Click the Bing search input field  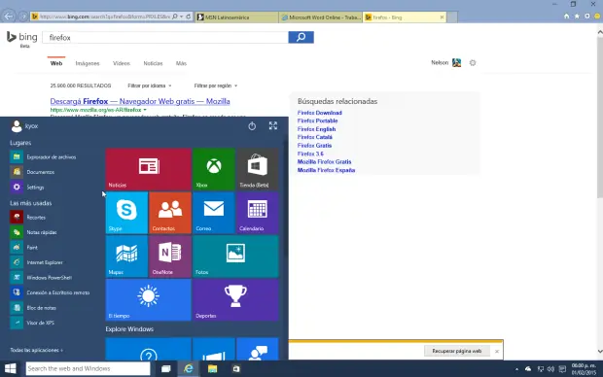(165, 37)
